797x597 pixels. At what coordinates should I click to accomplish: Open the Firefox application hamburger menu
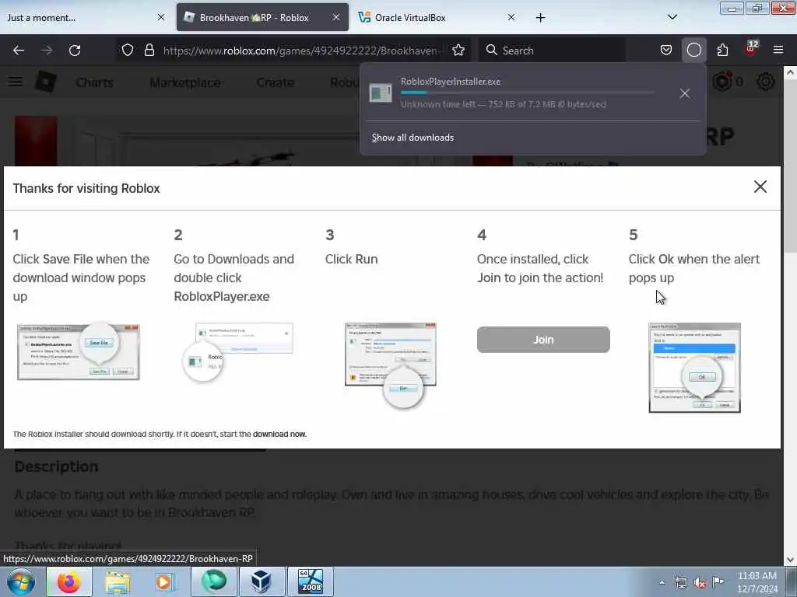(778, 51)
